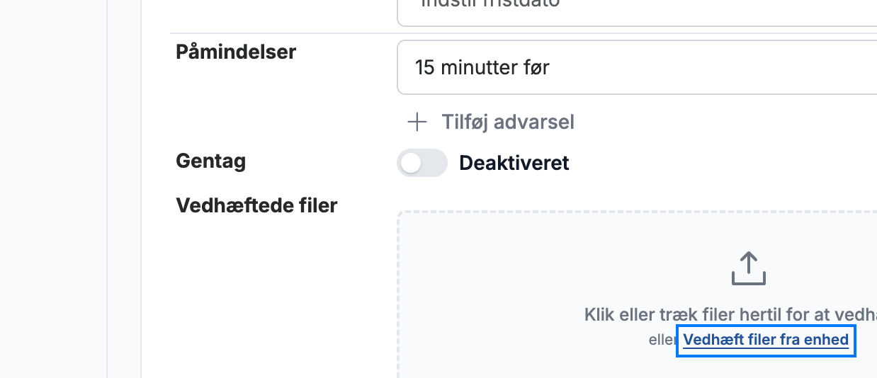Click the Deaktiveret status label

[514, 164]
